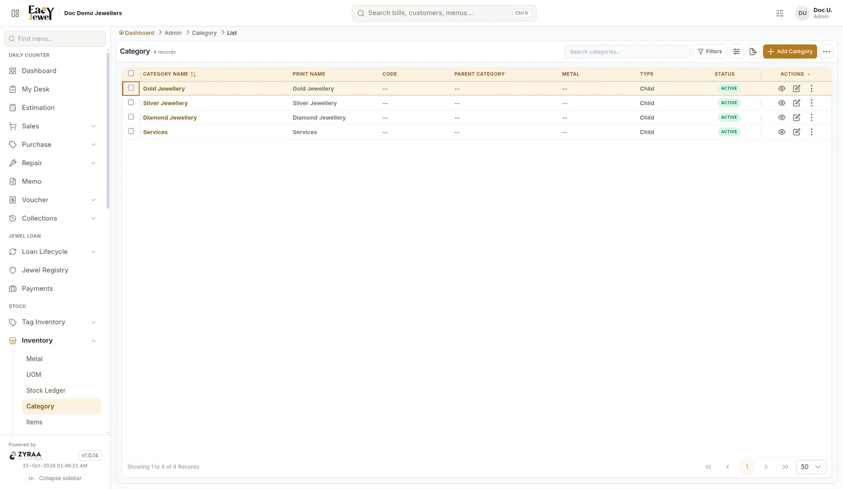The image size is (843, 489).
Task: Expand the Loan Lifecycle menu
Action: pyautogui.click(x=53, y=252)
